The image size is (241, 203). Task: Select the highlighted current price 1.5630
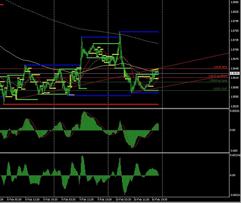235,73
